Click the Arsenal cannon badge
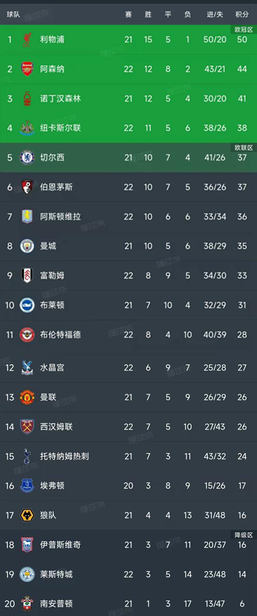The image size is (257, 616). pos(27,69)
